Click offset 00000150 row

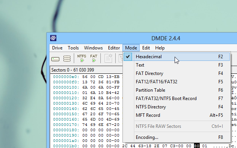pos(66,114)
